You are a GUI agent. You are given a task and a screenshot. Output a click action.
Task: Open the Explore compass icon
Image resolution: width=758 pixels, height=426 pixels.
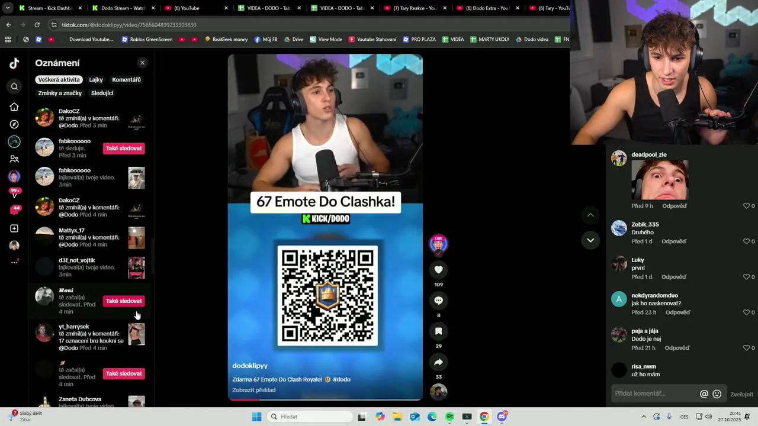(x=14, y=124)
